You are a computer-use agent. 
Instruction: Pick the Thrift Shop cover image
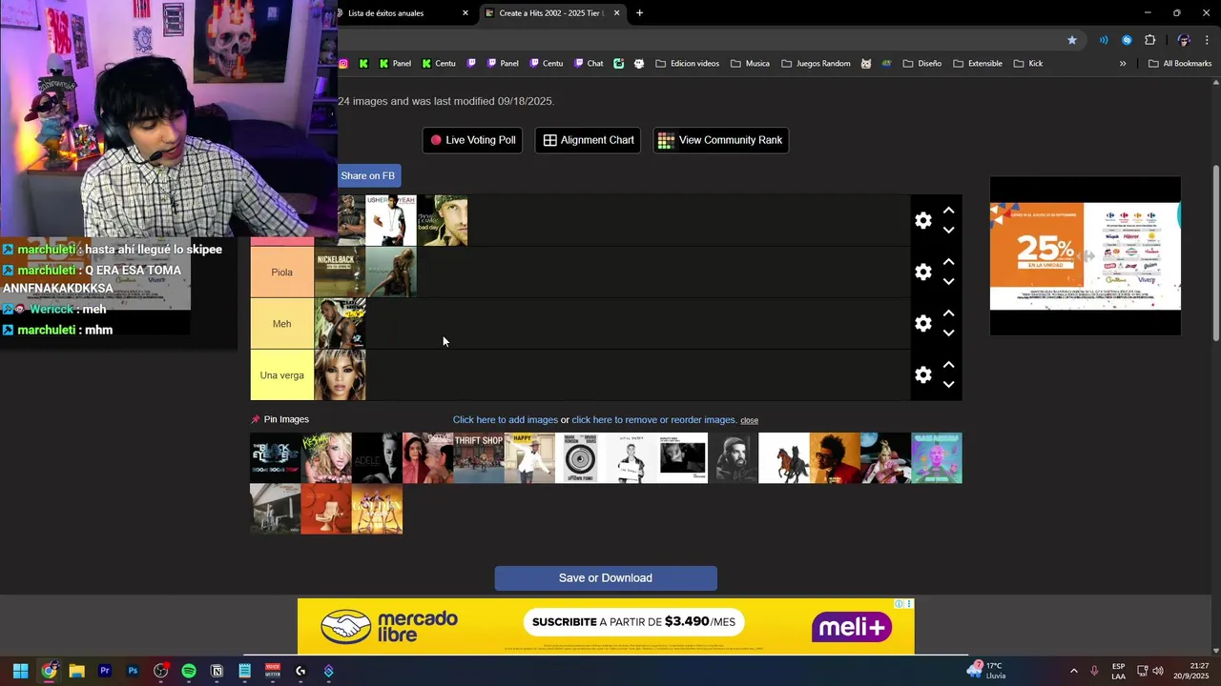point(478,458)
